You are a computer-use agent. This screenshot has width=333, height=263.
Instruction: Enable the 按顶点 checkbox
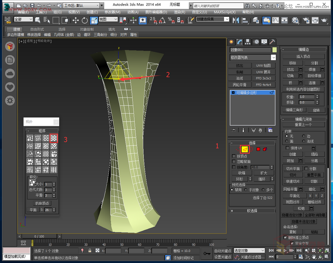point(233,156)
